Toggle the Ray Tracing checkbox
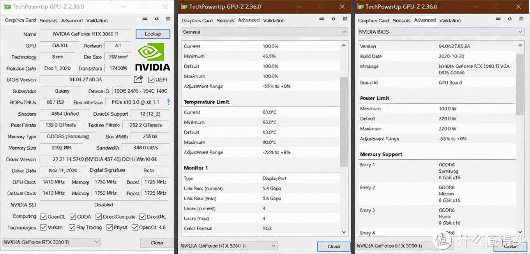The image size is (530, 254). 72,228
